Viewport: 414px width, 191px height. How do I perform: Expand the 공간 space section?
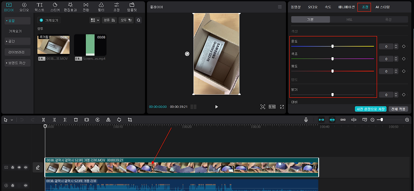click(x=17, y=41)
